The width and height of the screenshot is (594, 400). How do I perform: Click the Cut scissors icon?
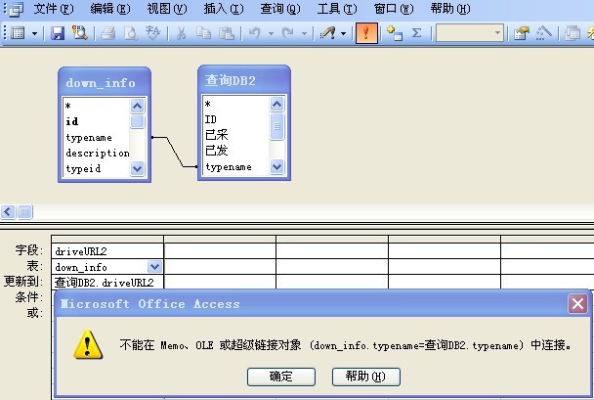181,33
